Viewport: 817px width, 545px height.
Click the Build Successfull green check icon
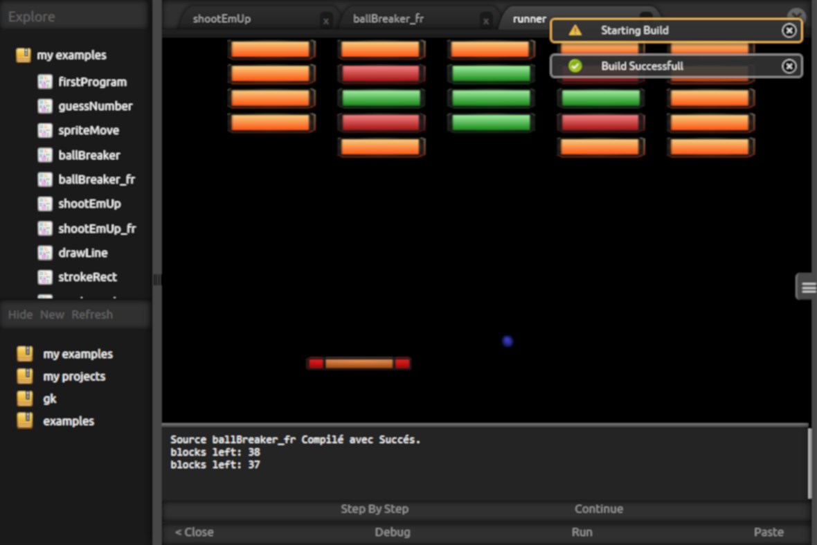pos(575,66)
